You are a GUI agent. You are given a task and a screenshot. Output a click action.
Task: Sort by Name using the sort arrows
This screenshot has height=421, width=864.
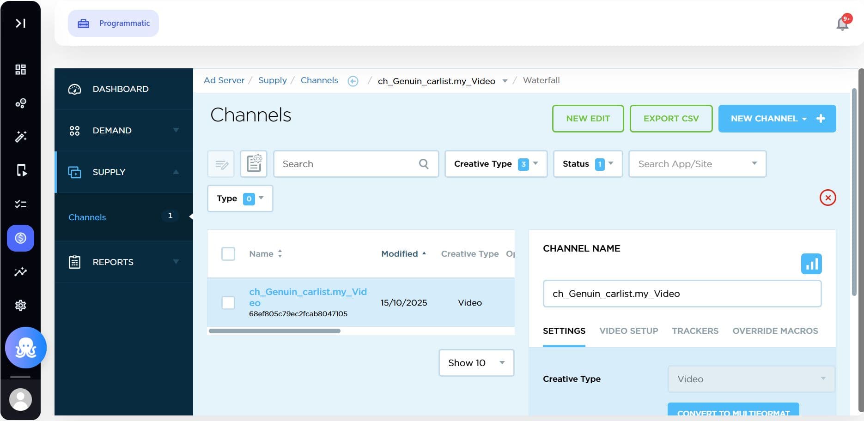click(x=280, y=254)
